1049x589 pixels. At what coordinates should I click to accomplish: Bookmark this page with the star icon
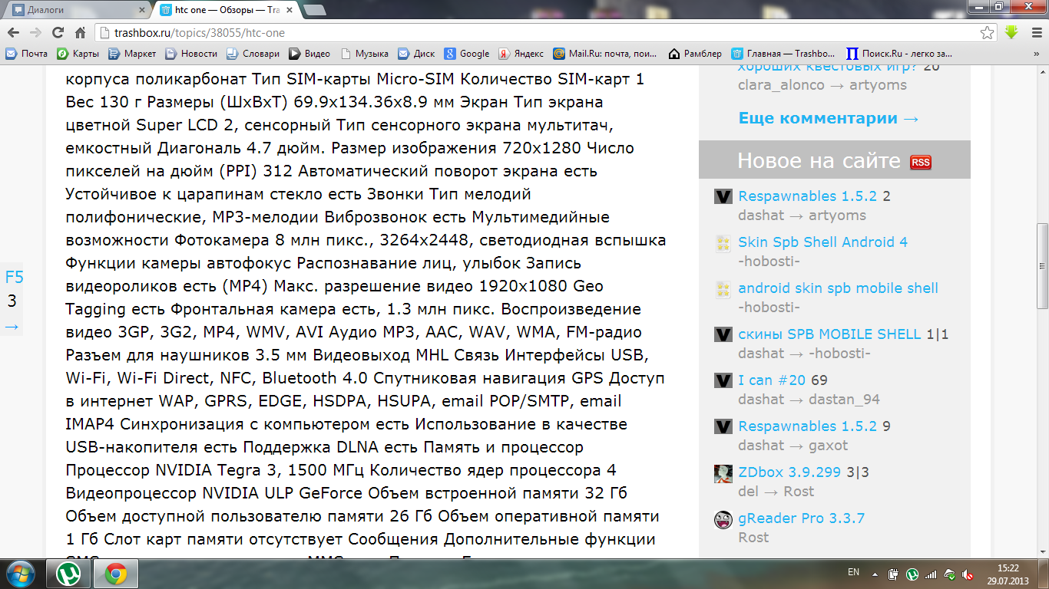point(988,33)
